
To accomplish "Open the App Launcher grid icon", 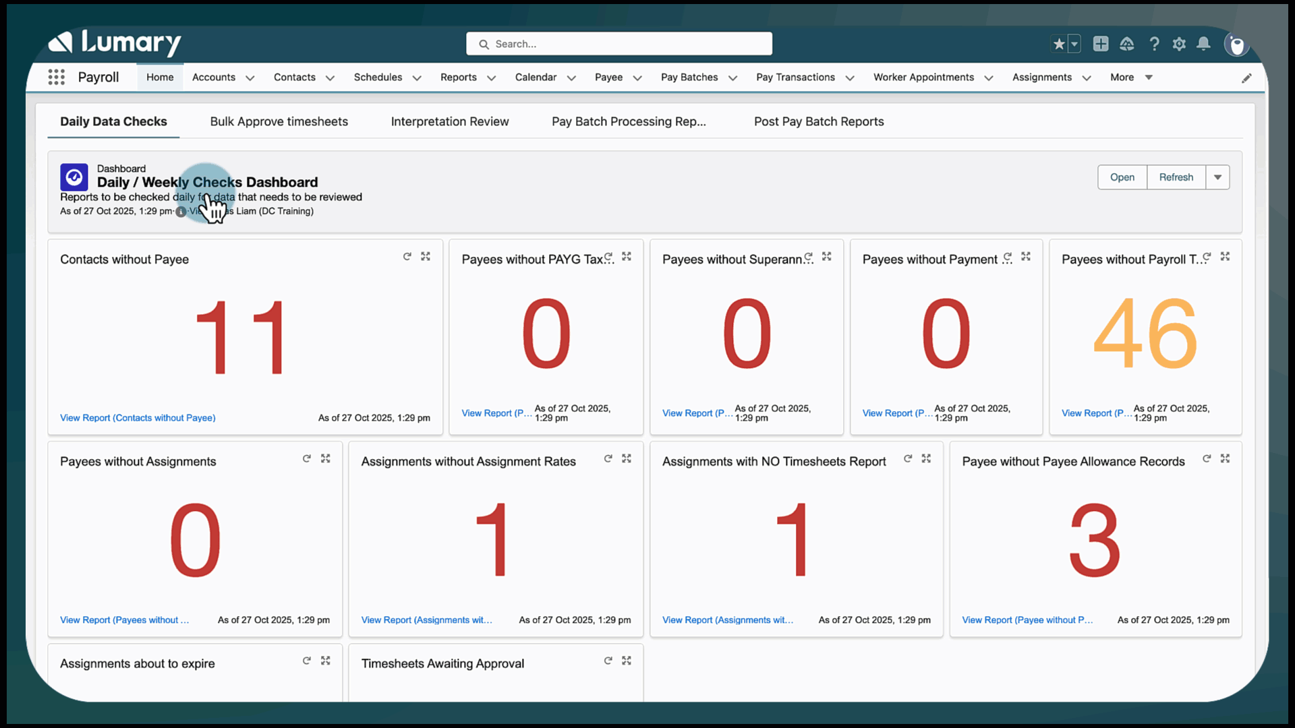I will pyautogui.click(x=57, y=78).
